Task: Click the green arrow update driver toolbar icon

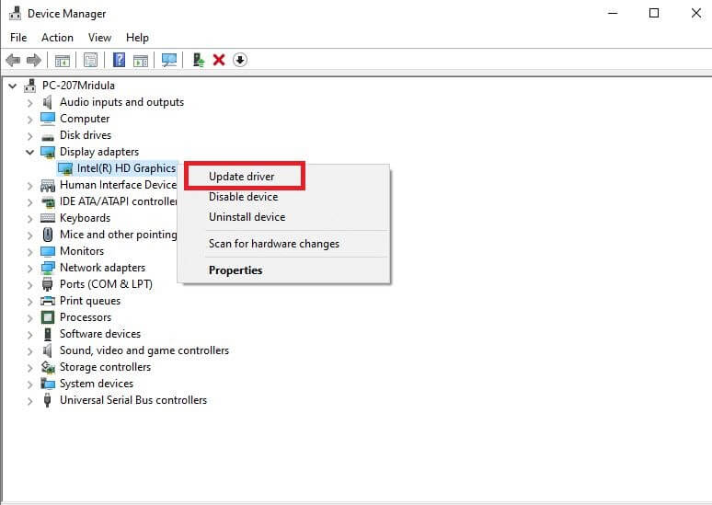Action: point(198,60)
